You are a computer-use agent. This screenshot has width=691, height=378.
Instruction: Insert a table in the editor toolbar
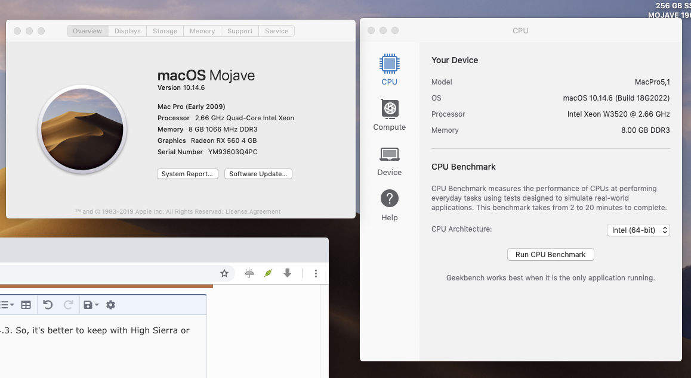point(26,305)
